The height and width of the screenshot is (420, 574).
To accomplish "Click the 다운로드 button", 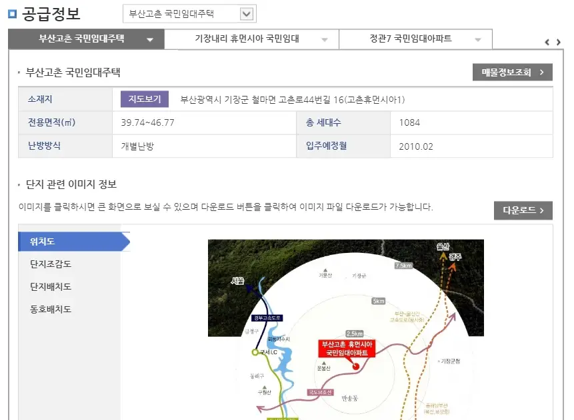I will [x=523, y=210].
